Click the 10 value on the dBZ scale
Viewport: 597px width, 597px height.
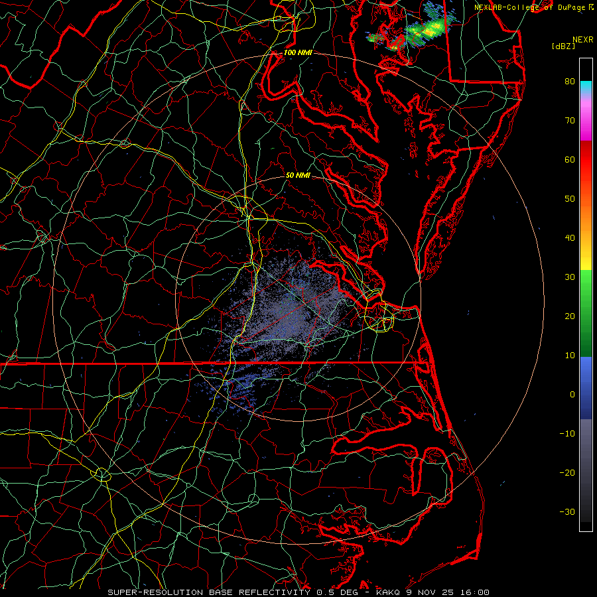tap(570, 356)
